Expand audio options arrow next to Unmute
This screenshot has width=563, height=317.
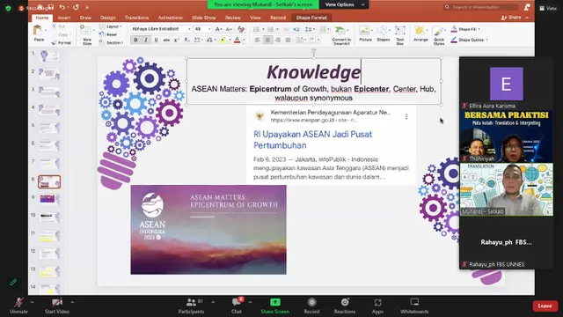pyautogui.click(x=32, y=302)
